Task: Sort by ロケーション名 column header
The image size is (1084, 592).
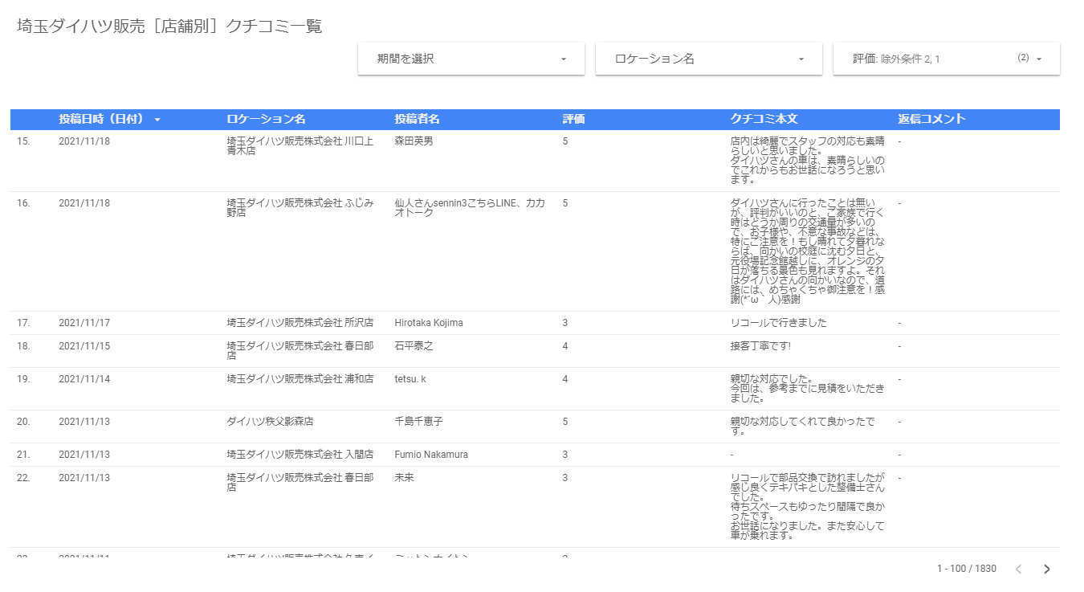Action: point(266,119)
